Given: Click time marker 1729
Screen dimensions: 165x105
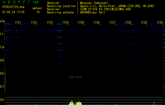Looking at the screenshot, I should click(144, 23).
